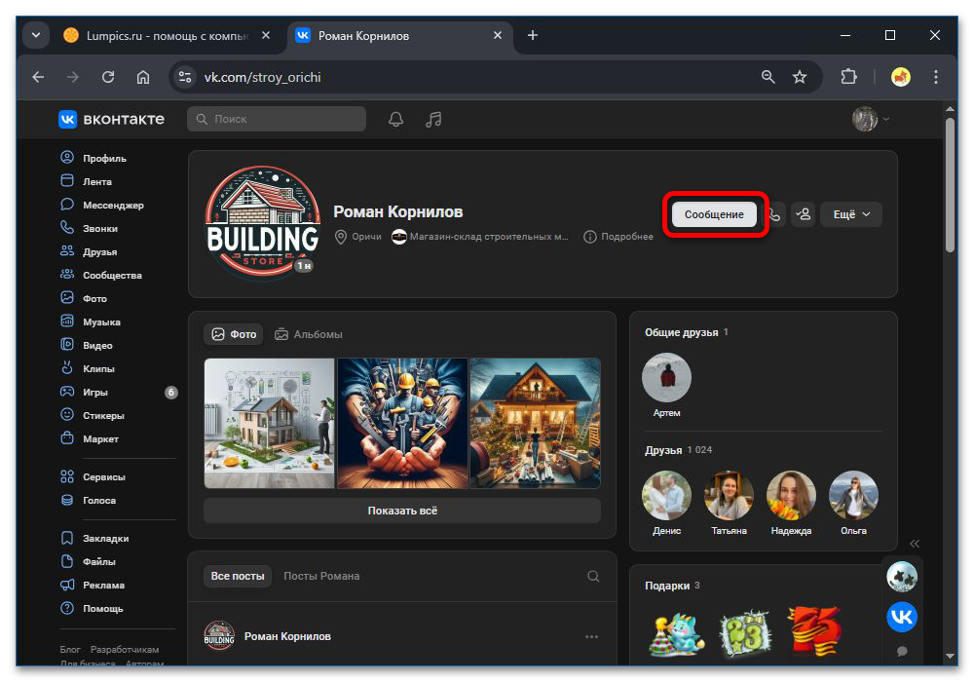Viewport: 974px width, 682px height.
Task: Click the ВКонтакте logo
Action: (x=112, y=119)
